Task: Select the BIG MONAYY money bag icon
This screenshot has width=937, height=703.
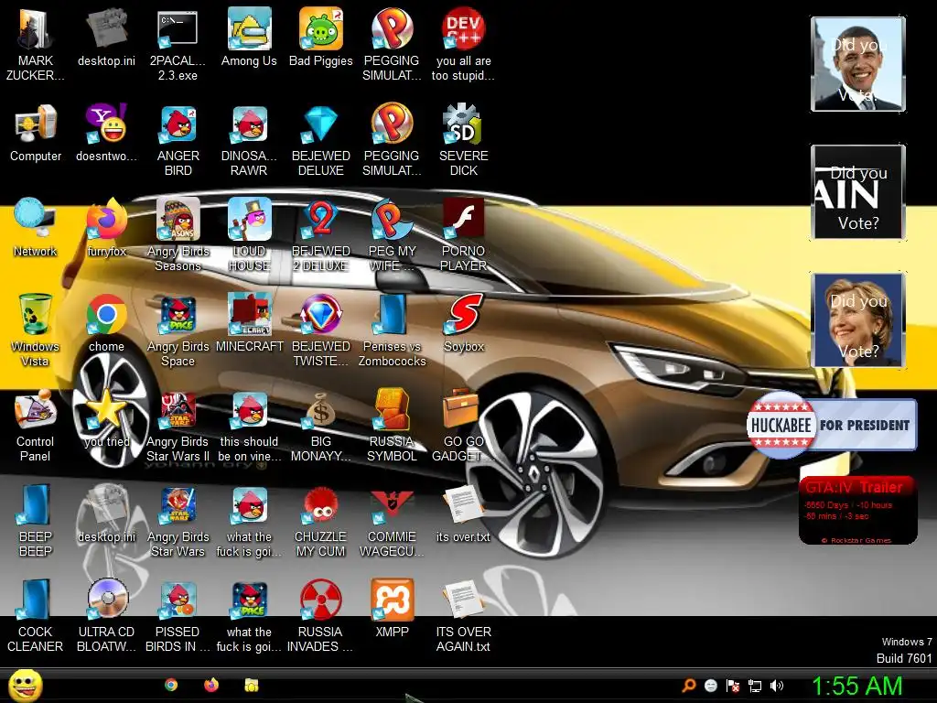Action: click(321, 410)
